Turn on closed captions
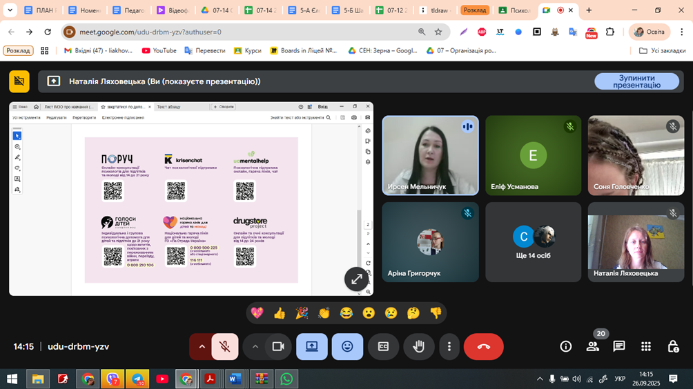Image resolution: width=693 pixels, height=389 pixels. pyautogui.click(x=383, y=347)
